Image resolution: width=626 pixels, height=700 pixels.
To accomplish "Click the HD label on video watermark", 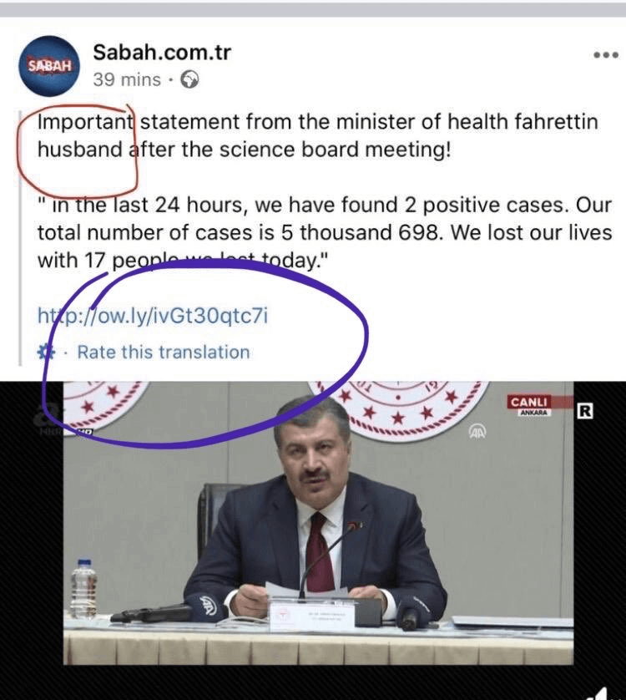I will pos(88,431).
